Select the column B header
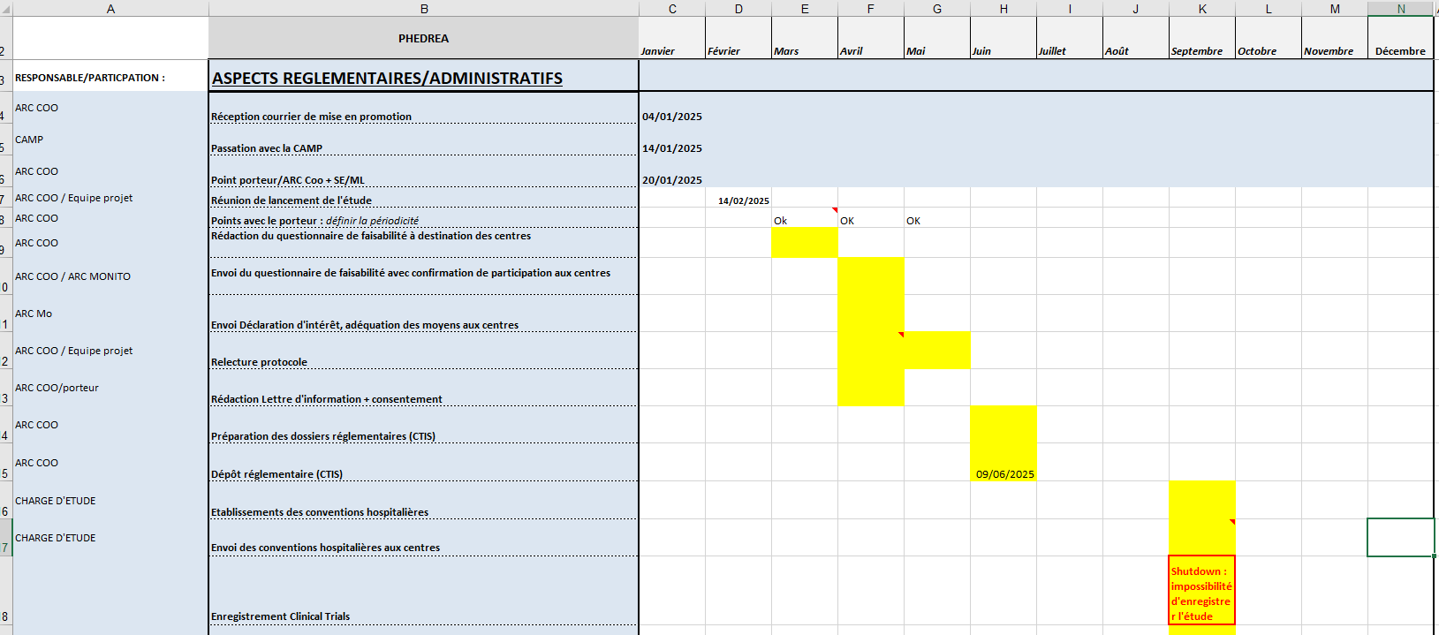The width and height of the screenshot is (1439, 635). click(424, 9)
